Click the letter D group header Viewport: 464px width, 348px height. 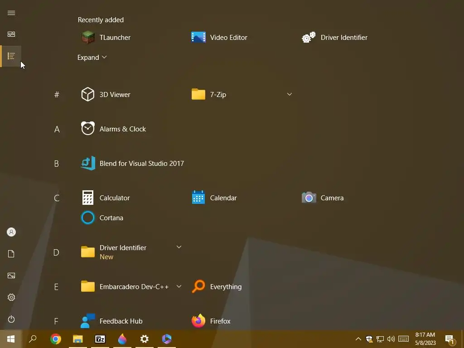pos(56,252)
